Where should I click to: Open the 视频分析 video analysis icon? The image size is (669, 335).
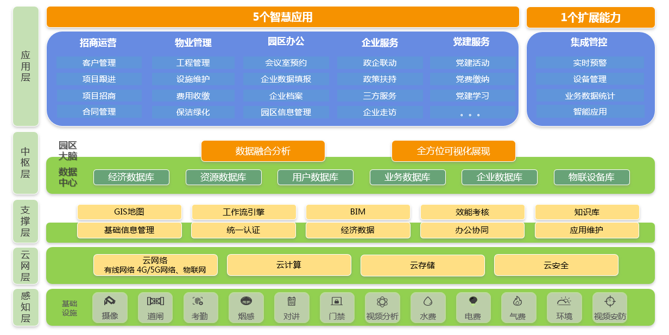point(382,308)
